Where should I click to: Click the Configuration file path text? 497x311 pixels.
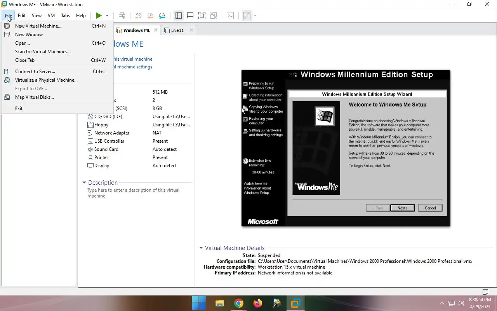point(365,261)
